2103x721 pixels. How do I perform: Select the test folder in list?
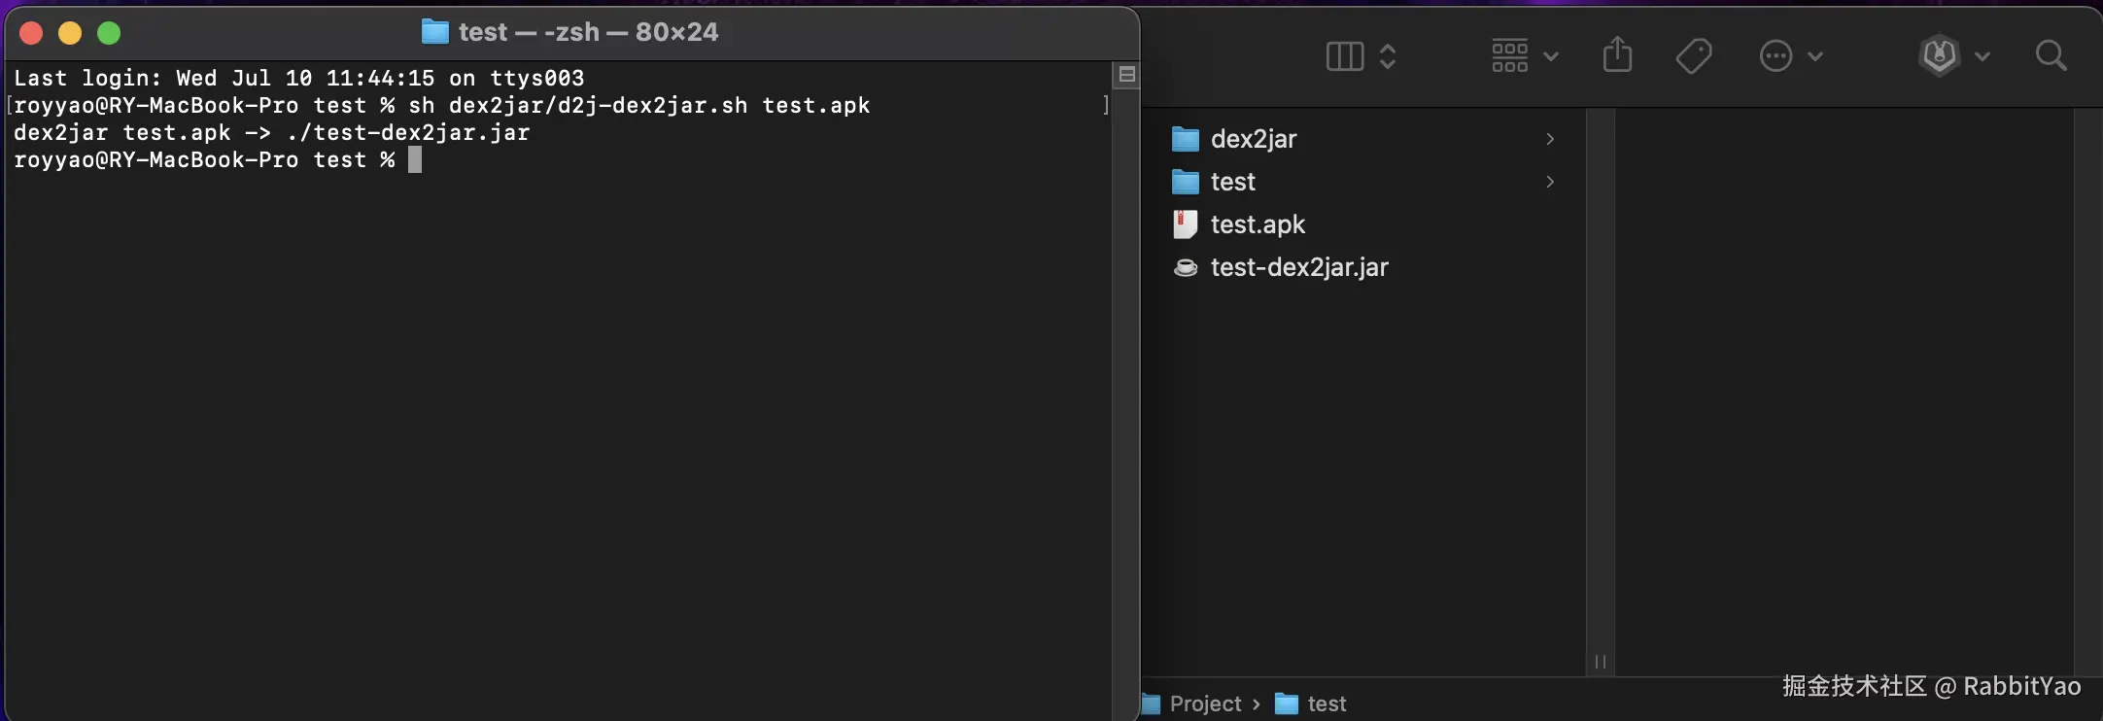1232,182
